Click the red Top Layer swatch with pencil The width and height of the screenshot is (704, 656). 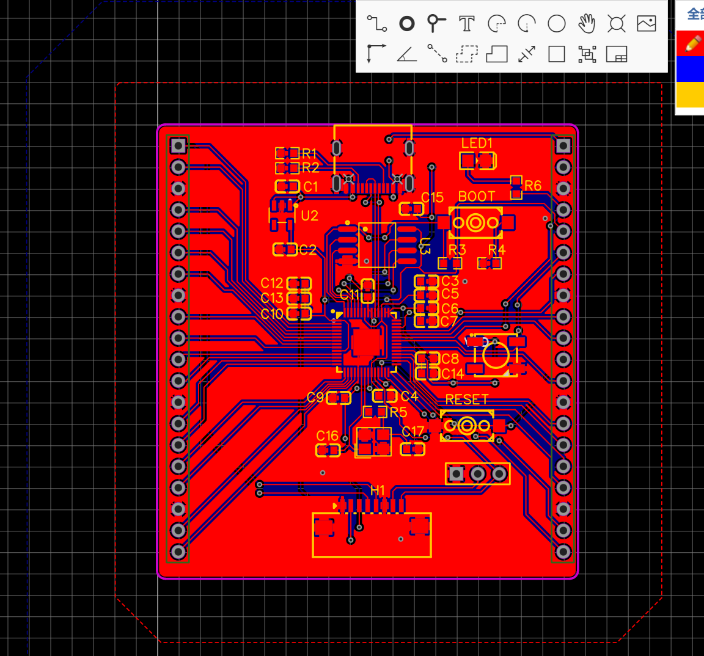pyautogui.click(x=689, y=43)
